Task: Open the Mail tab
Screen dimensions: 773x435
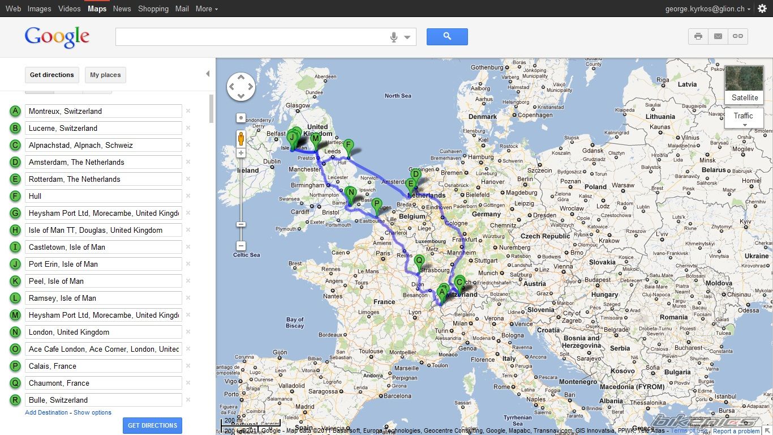Action: pyautogui.click(x=182, y=8)
